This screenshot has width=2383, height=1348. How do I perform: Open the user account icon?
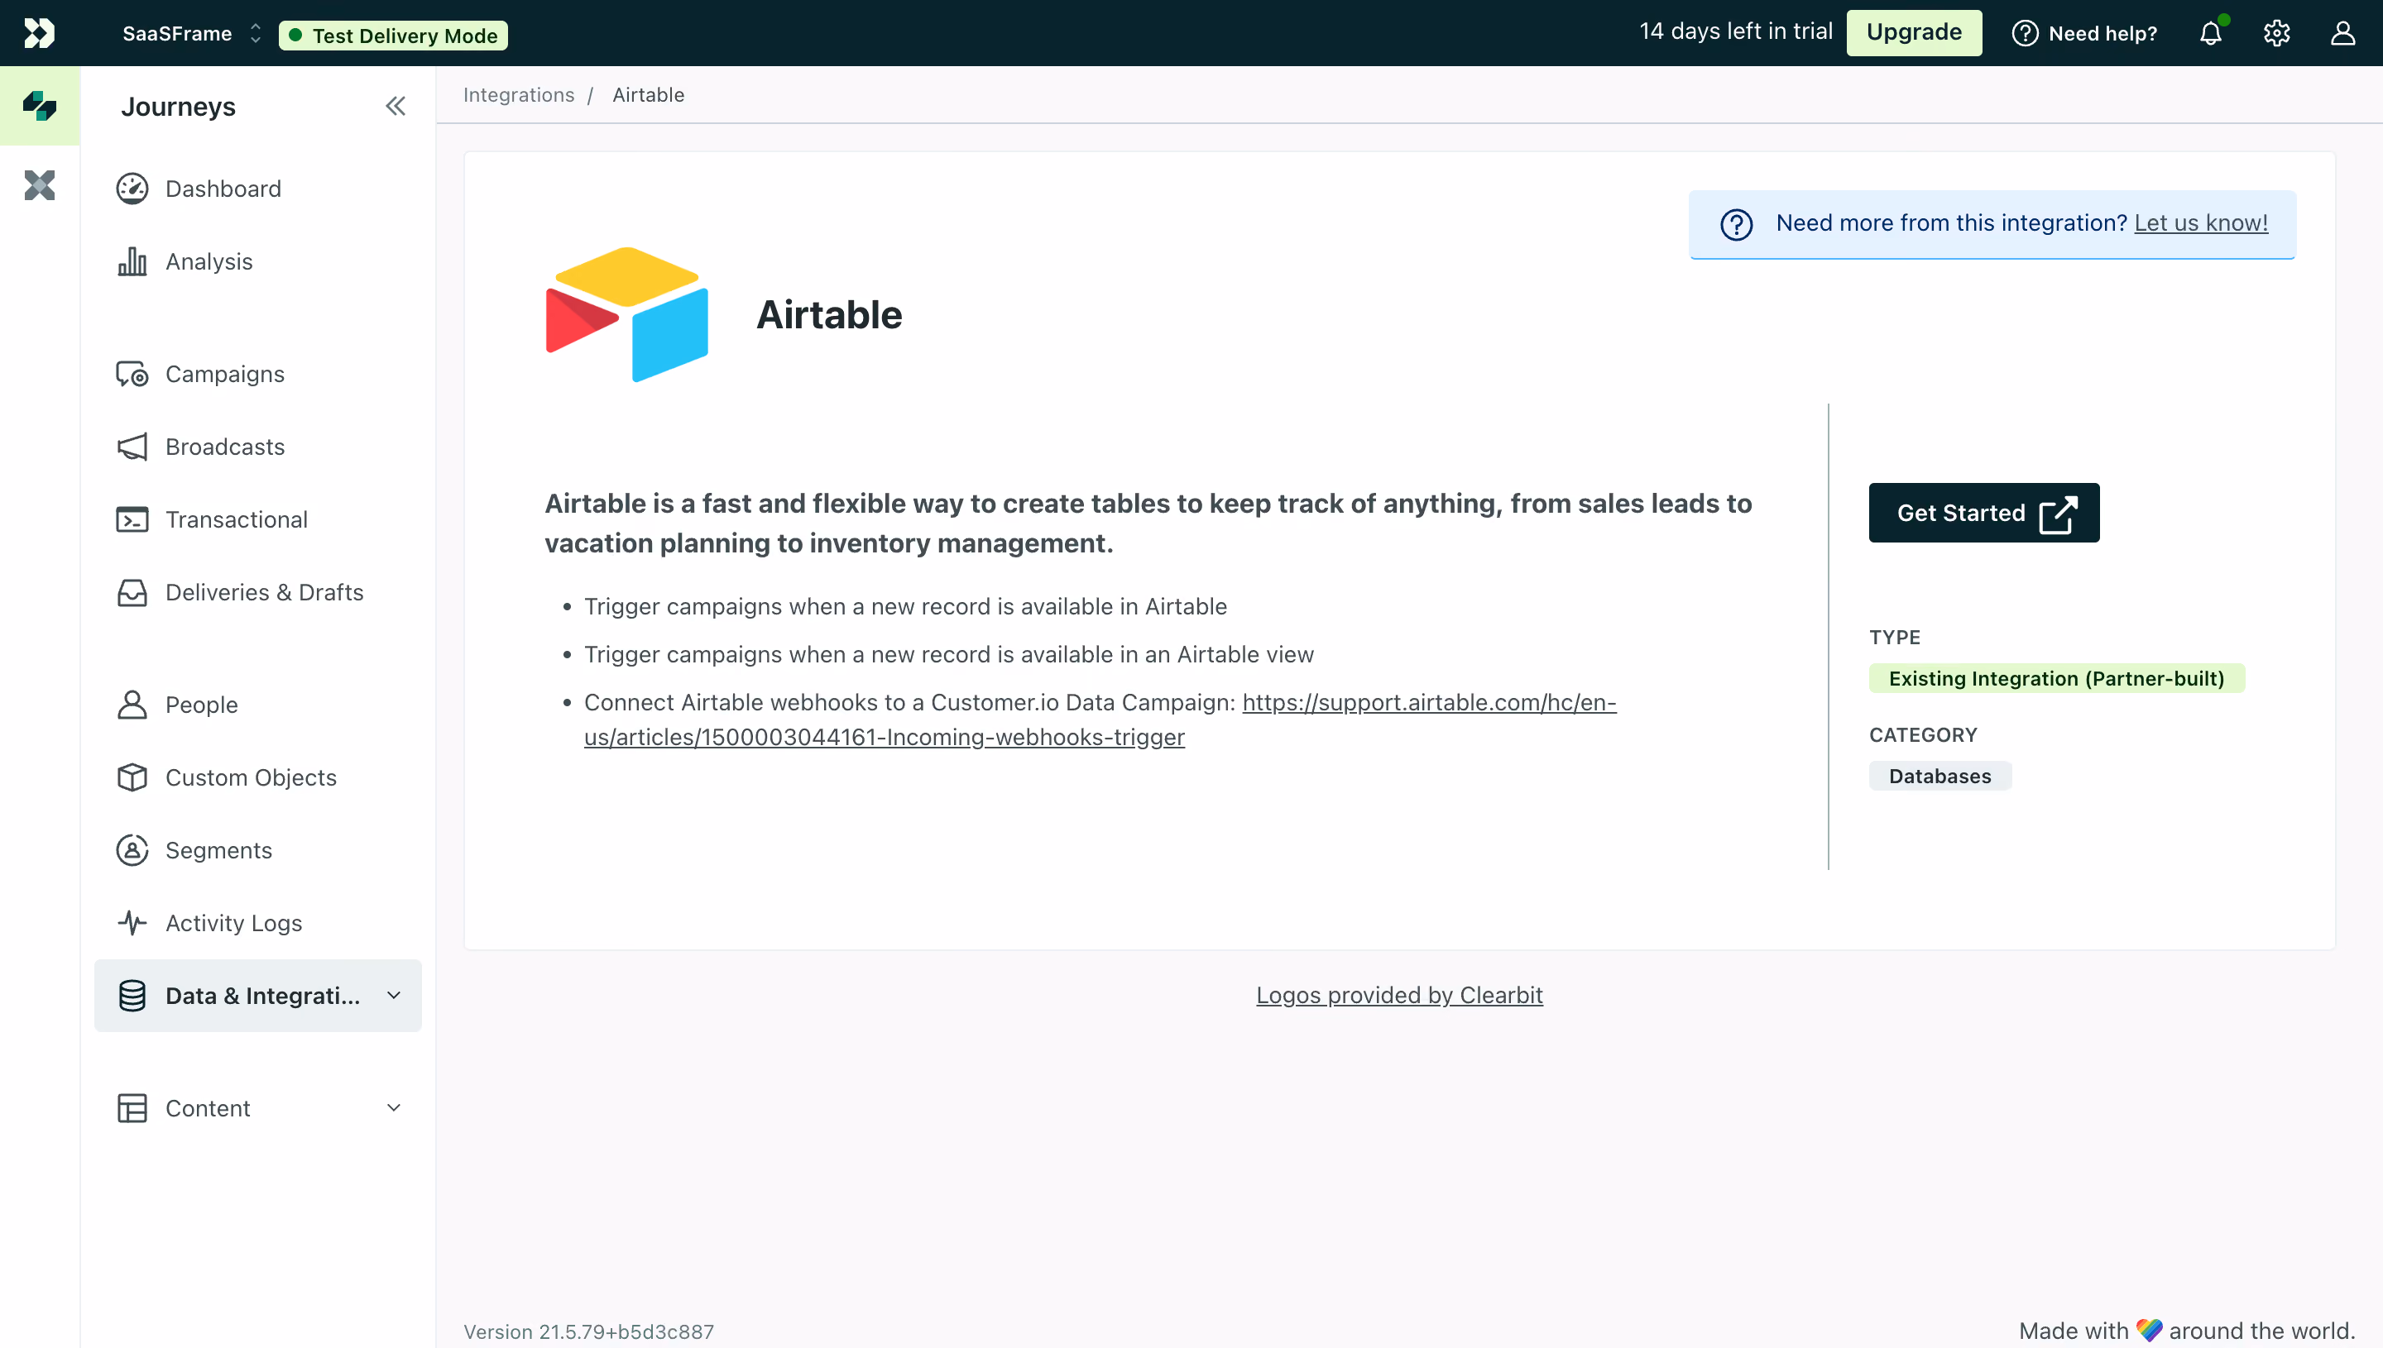2342,33
